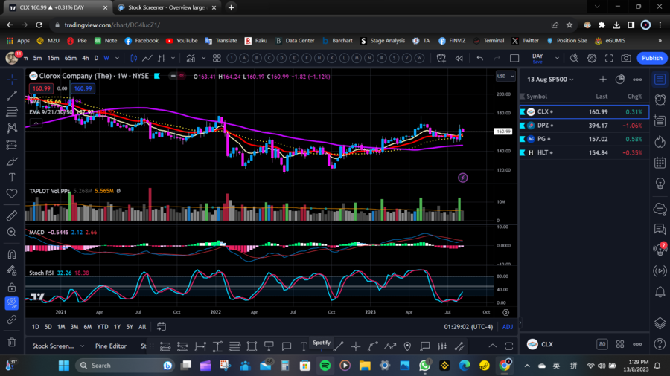Open the indicators menu icon
This screenshot has height=376, width=670.
(x=191, y=58)
